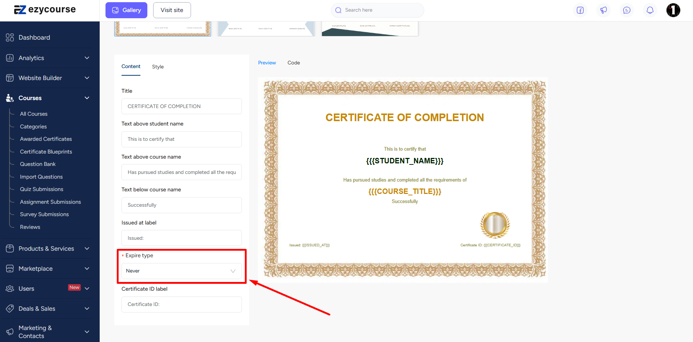The width and height of the screenshot is (693, 342).
Task: Open the megaphone announcements icon
Action: (x=604, y=10)
